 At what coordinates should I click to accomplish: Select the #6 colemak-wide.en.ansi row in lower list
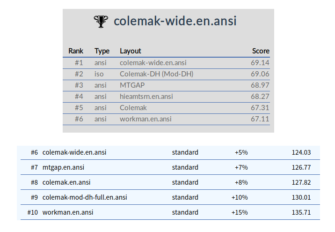coord(74,152)
